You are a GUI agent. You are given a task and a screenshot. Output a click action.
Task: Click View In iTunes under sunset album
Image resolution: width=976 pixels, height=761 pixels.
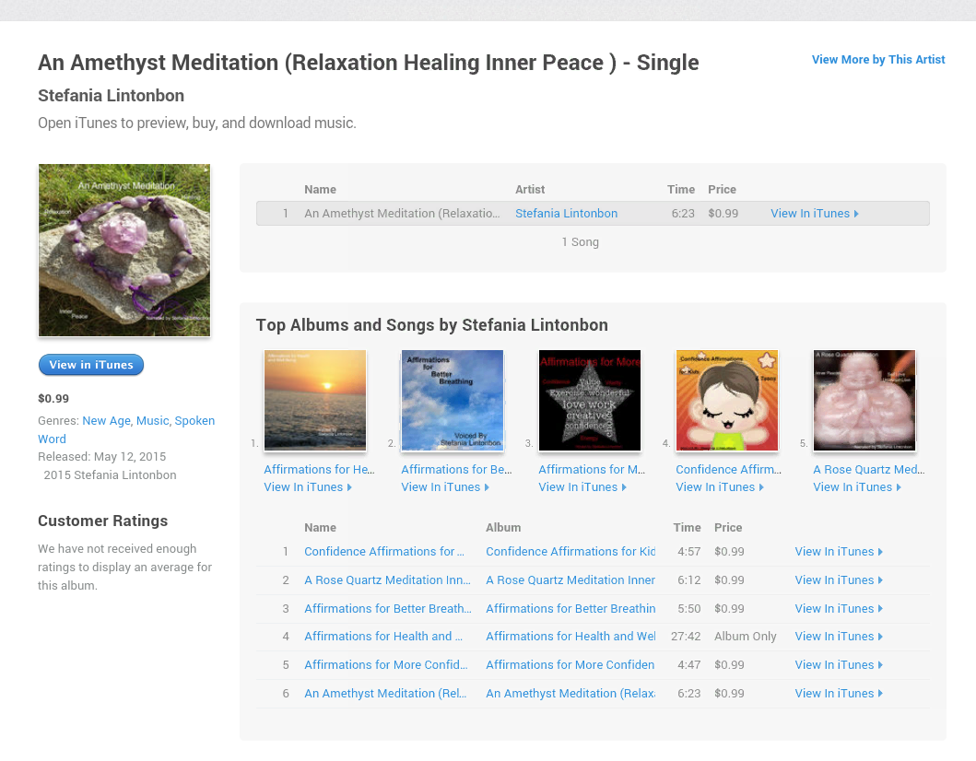[x=307, y=487]
